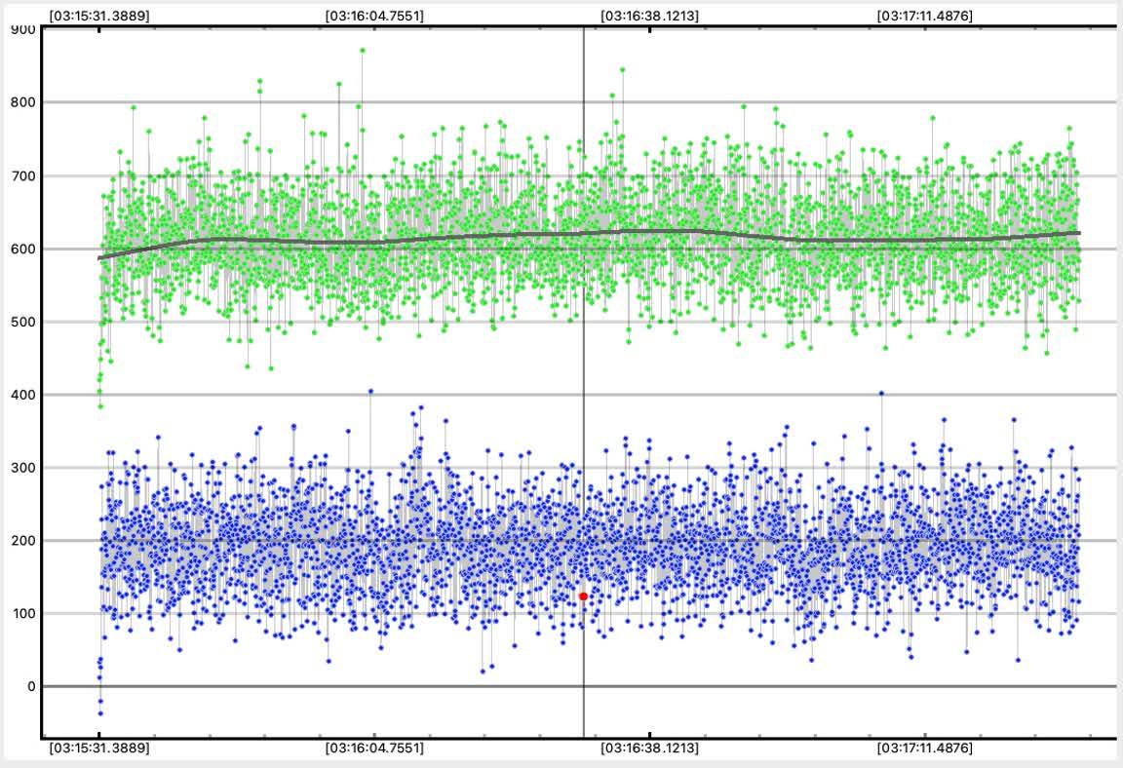
Task: Click the red highlighted data point
Action: click(583, 595)
